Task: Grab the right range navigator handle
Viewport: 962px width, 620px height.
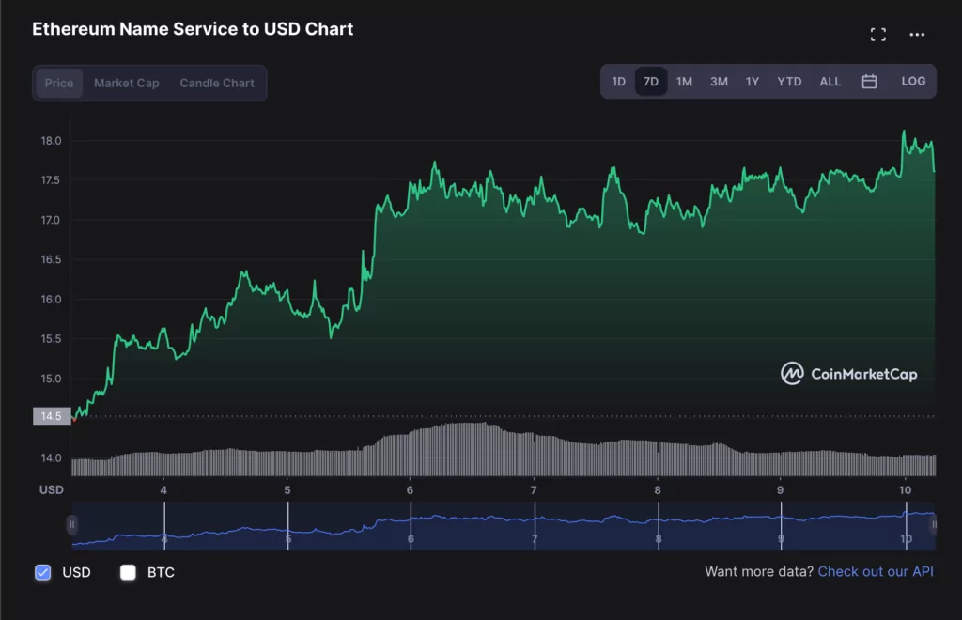Action: click(x=934, y=524)
